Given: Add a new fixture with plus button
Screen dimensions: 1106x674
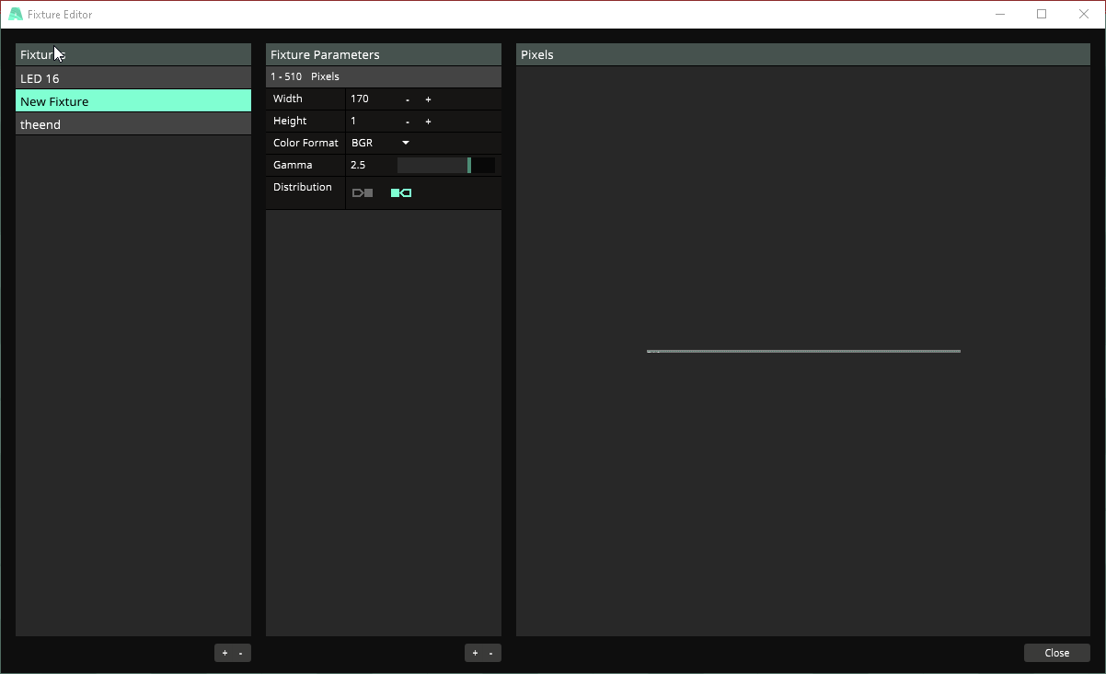Looking at the screenshot, I should pyautogui.click(x=225, y=653).
